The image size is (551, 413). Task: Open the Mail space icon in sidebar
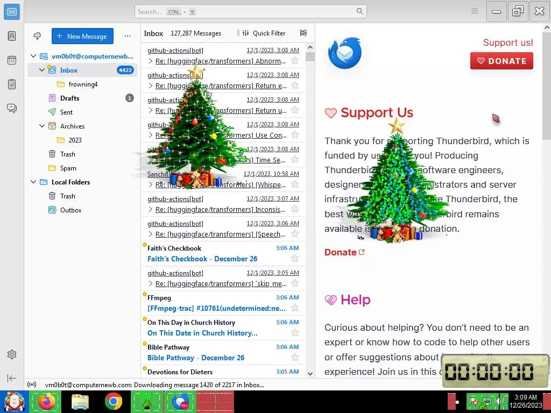(12, 12)
